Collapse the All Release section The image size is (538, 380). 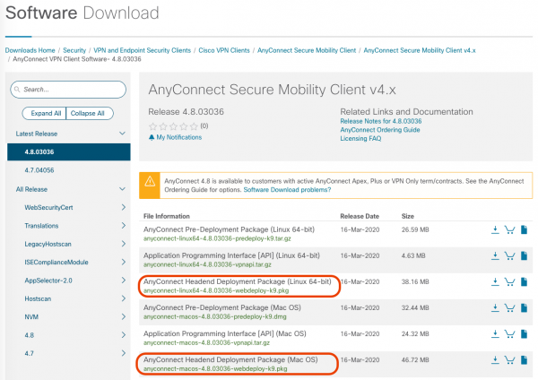[x=123, y=189]
